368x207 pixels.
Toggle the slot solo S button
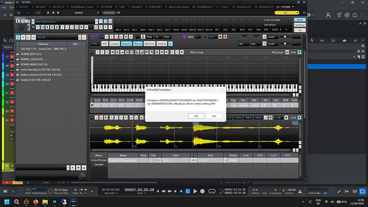tap(225, 37)
